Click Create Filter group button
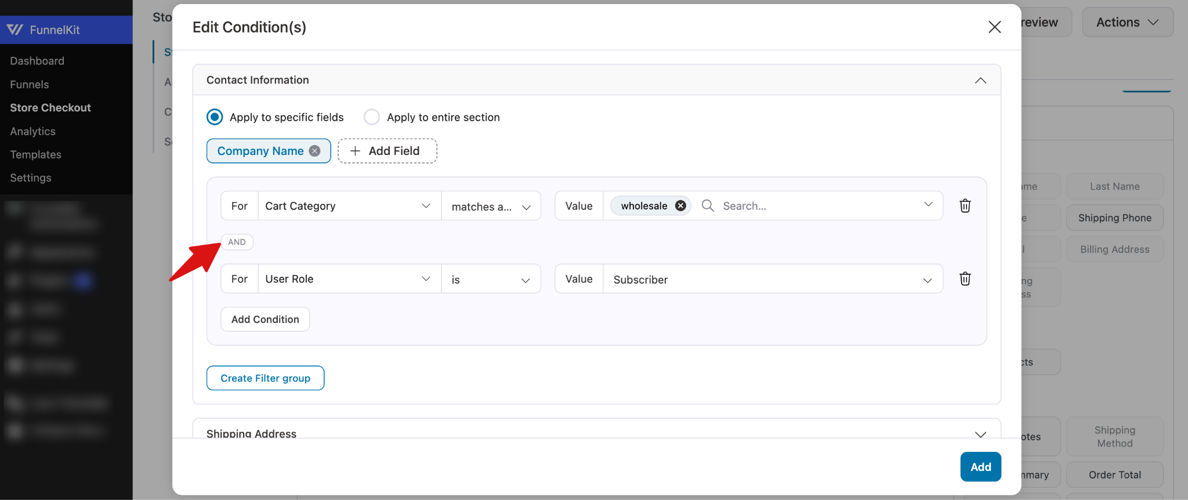This screenshot has width=1188, height=500. 265,378
